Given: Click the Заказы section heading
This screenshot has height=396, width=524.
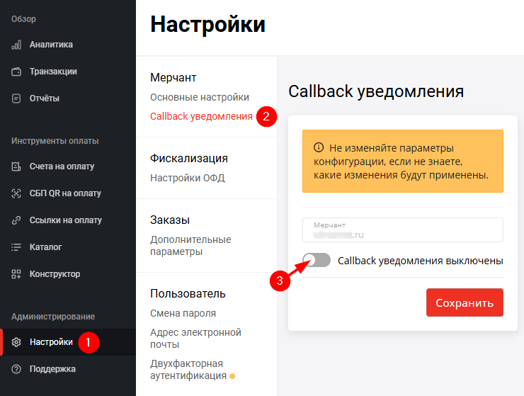Looking at the screenshot, I should [170, 220].
